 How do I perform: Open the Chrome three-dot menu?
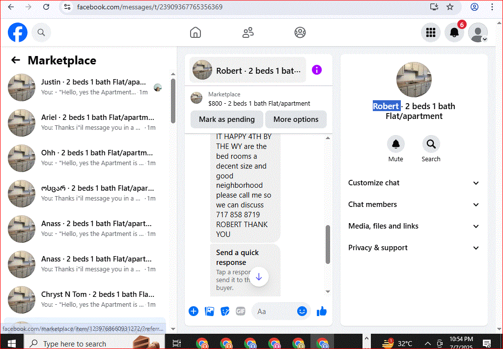pyautogui.click(x=492, y=7)
